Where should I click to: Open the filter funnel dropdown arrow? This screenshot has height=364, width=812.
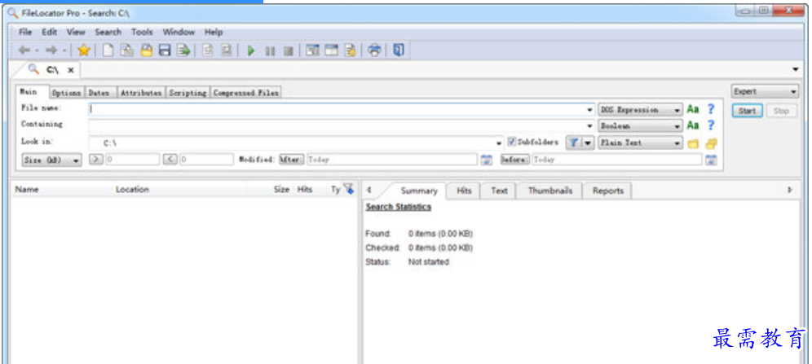tap(589, 143)
